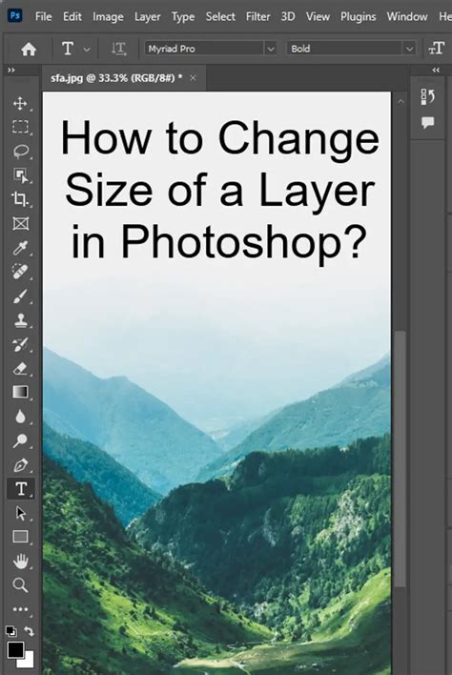Viewport: 452px width, 675px height.
Task: Select the Eyedropper tool
Action: [x=20, y=248]
